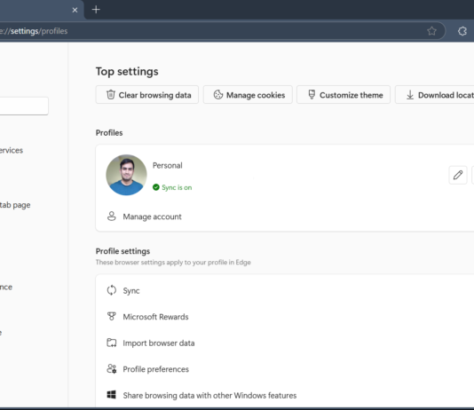Click the favorites star in address bar
The width and height of the screenshot is (474, 410).
(x=431, y=31)
